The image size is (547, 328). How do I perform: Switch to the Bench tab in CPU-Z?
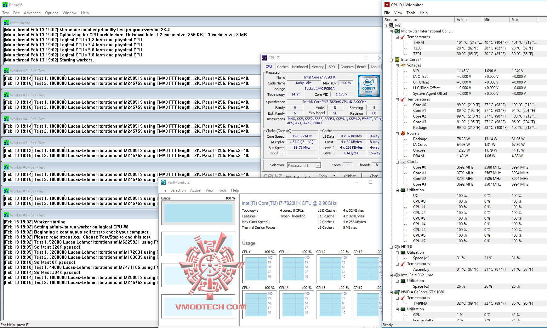coord(362,67)
